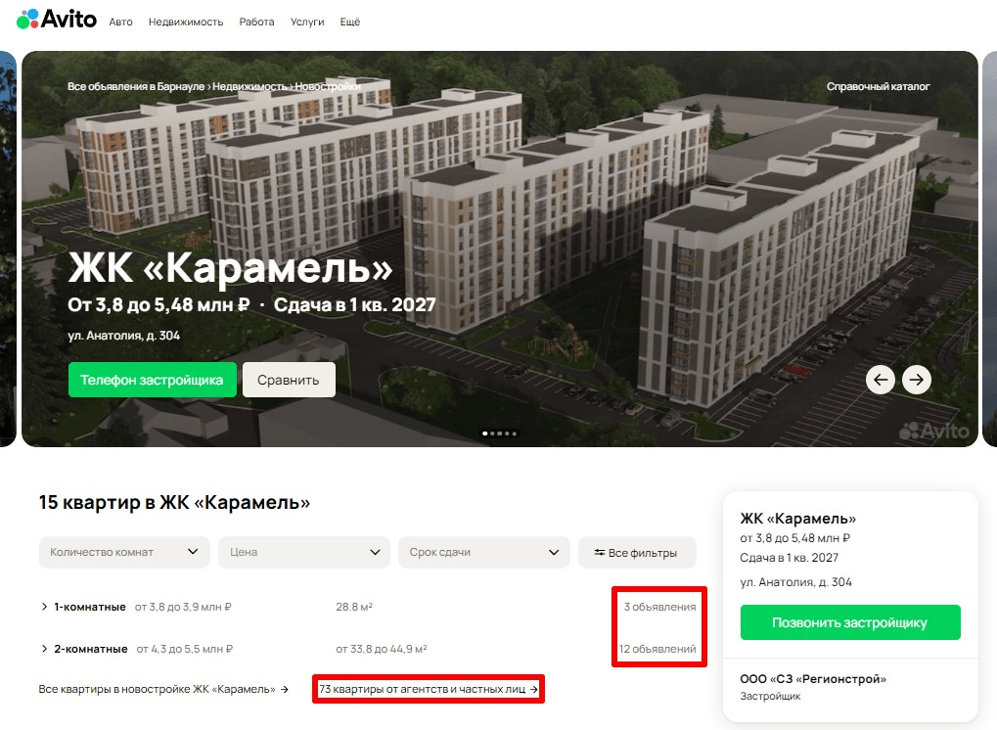The image size is (997, 730).
Task: Open the Цена dropdown
Action: [x=304, y=552]
